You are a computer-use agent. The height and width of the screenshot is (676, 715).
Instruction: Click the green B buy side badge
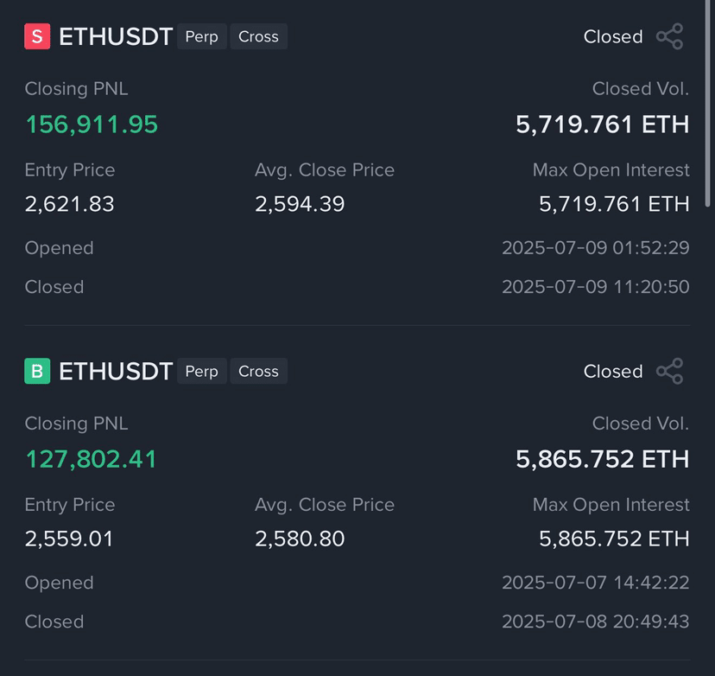click(37, 371)
